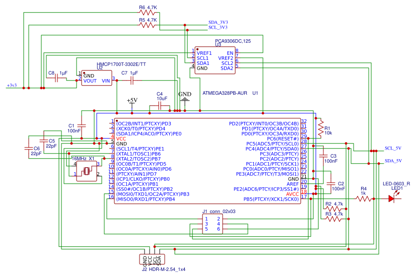Select the 16MHz X1 crystal symbol
The image size is (415, 277).
(87, 171)
